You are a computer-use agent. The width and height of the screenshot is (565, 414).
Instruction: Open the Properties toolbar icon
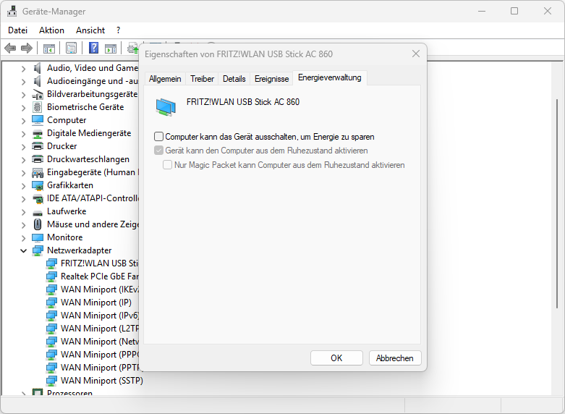point(71,48)
